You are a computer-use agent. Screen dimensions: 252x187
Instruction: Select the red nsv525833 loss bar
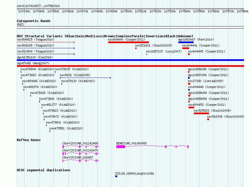point(201,113)
